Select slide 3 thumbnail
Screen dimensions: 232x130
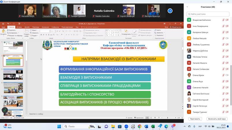click(13, 74)
